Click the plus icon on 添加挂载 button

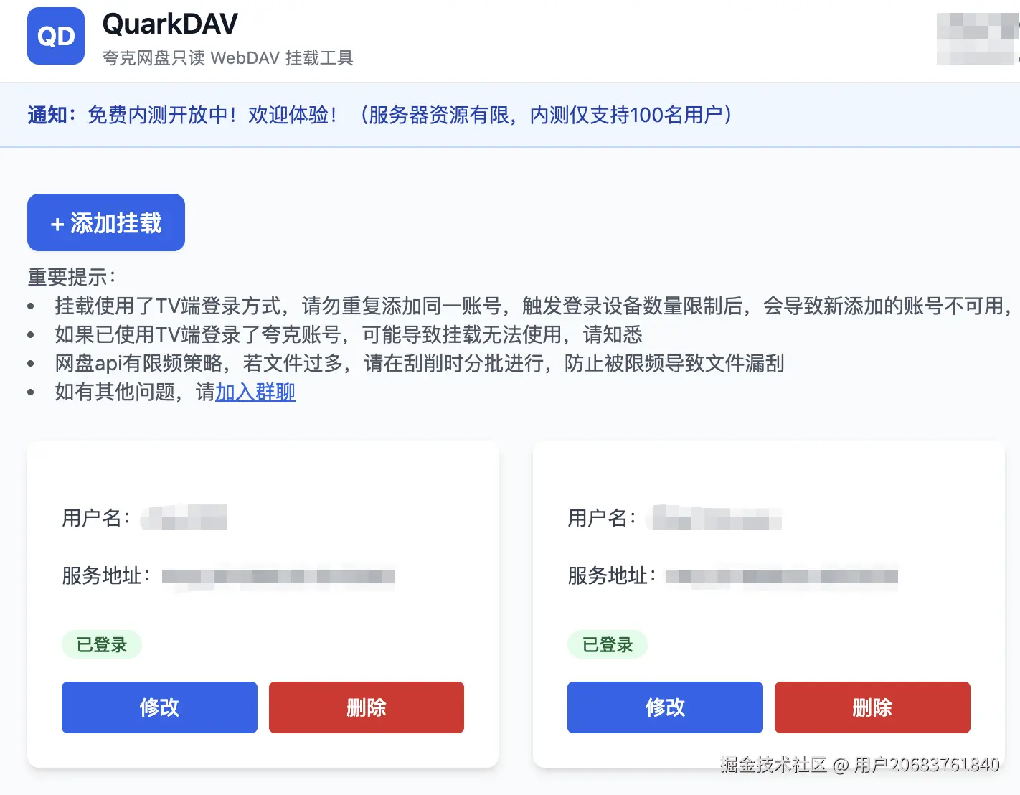click(x=57, y=222)
